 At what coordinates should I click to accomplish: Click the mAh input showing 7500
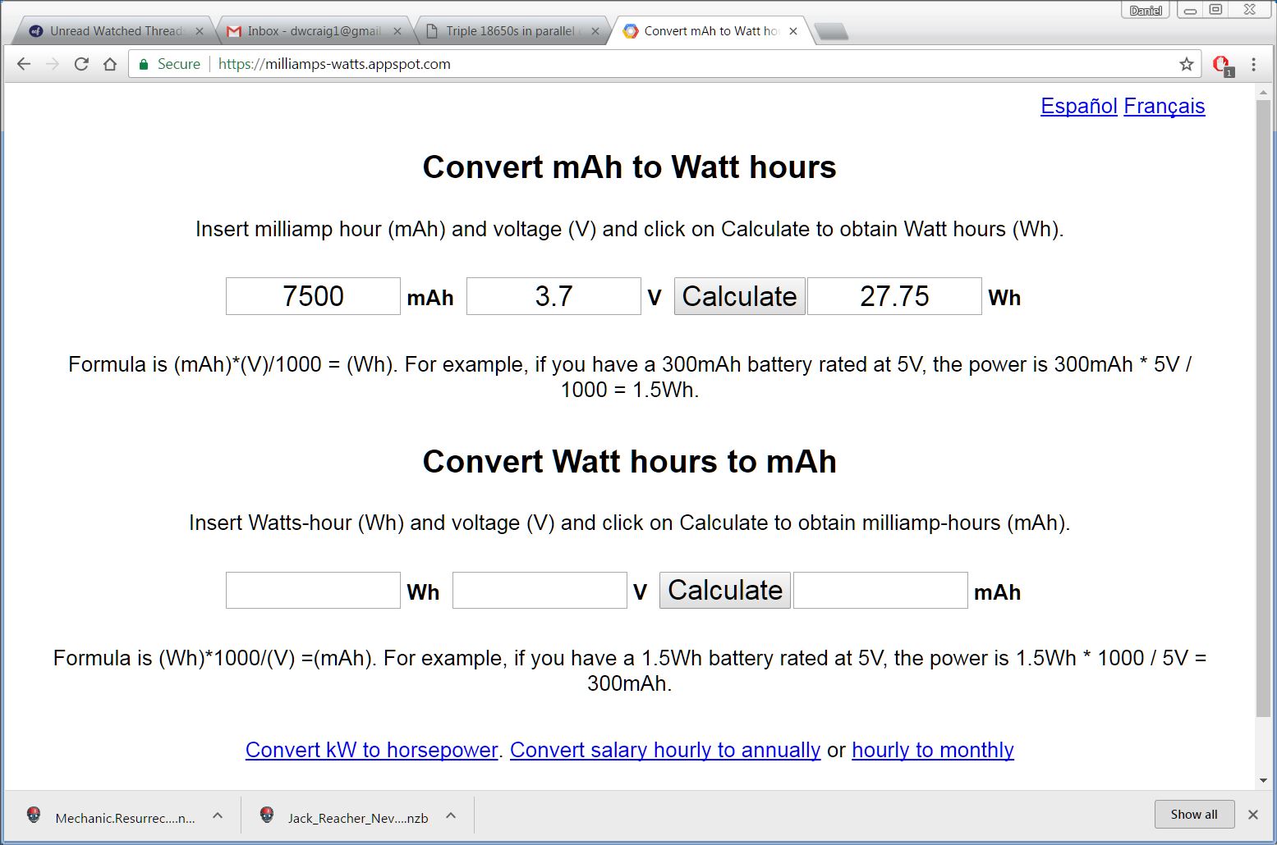[x=313, y=296]
